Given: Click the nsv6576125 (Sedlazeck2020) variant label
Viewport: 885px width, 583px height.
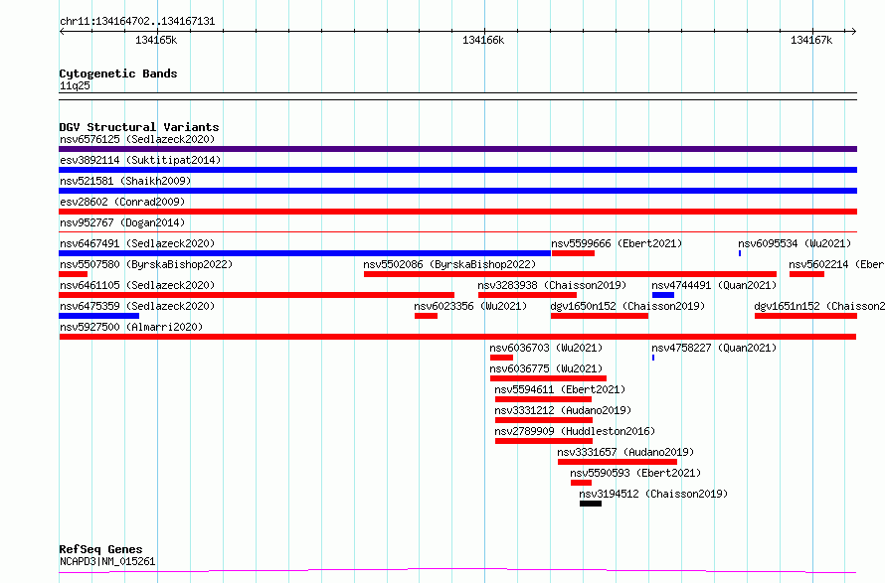Looking at the screenshot, I should click(137, 139).
